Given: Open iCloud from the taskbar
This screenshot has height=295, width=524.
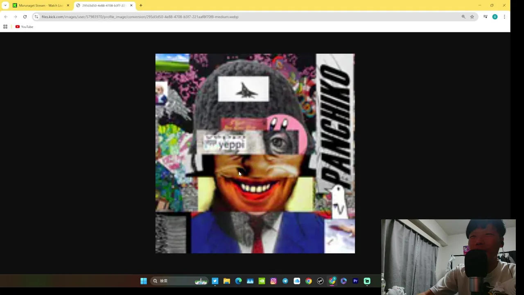Looking at the screenshot, I should tap(297, 281).
